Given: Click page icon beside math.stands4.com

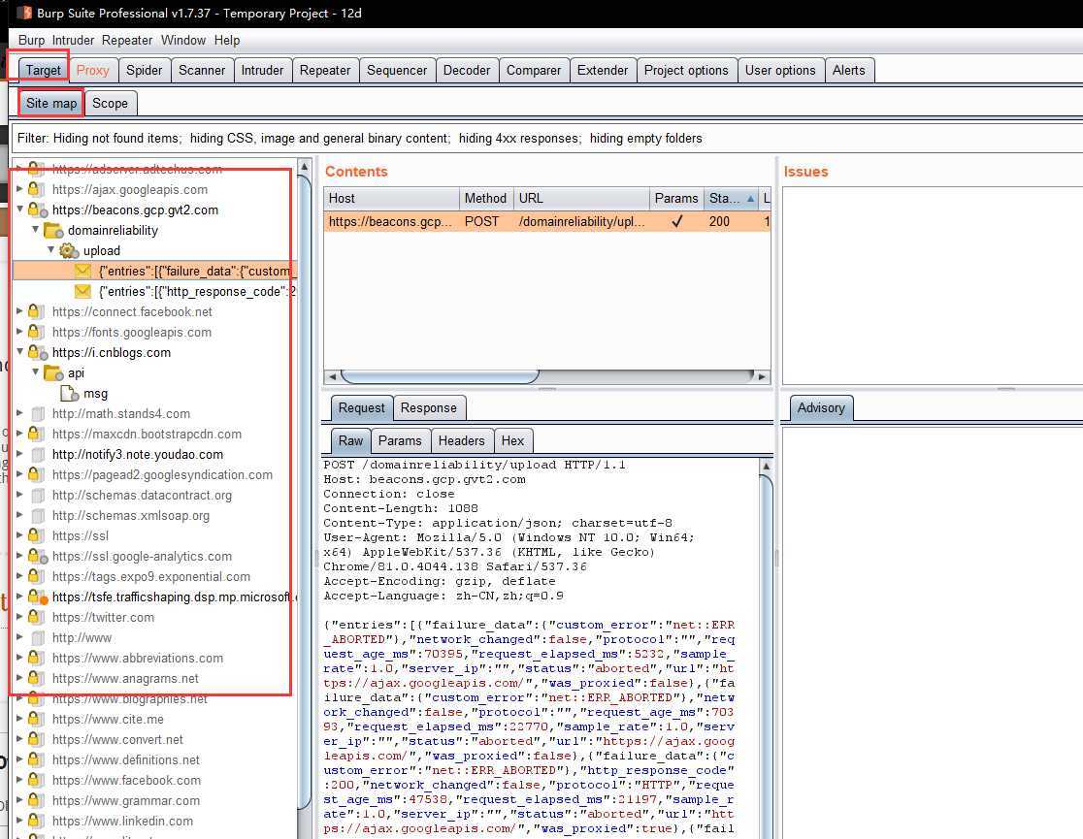Looking at the screenshot, I should pyautogui.click(x=38, y=413).
